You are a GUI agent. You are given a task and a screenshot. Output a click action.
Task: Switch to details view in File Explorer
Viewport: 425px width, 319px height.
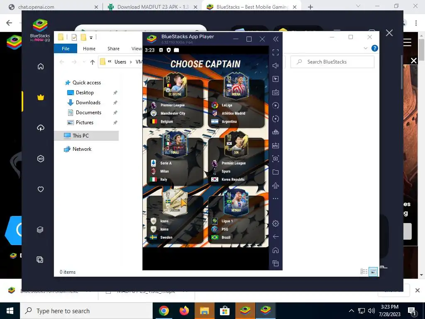(x=364, y=272)
